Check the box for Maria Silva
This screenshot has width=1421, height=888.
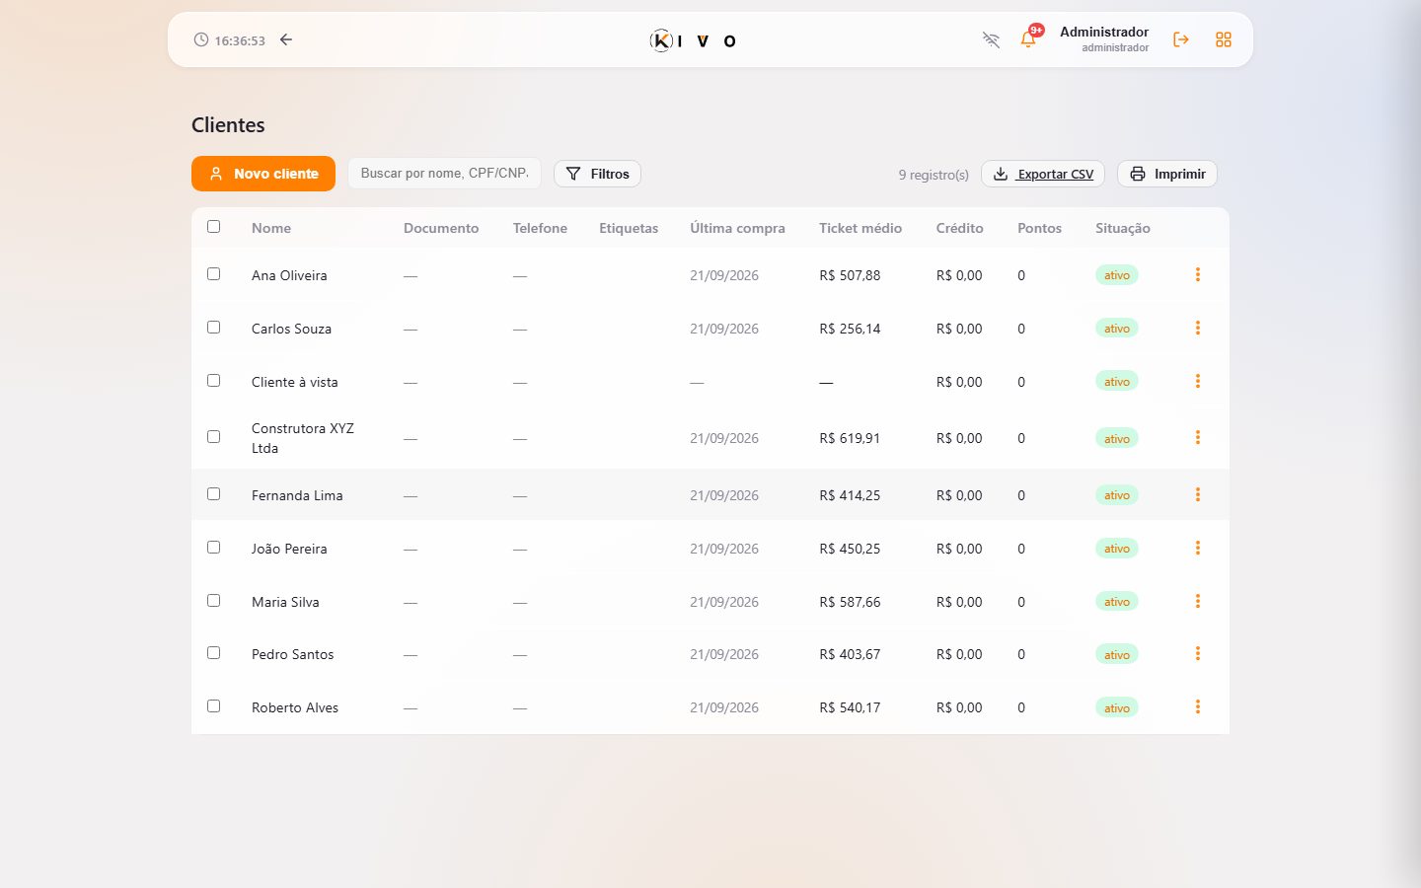coord(213,600)
